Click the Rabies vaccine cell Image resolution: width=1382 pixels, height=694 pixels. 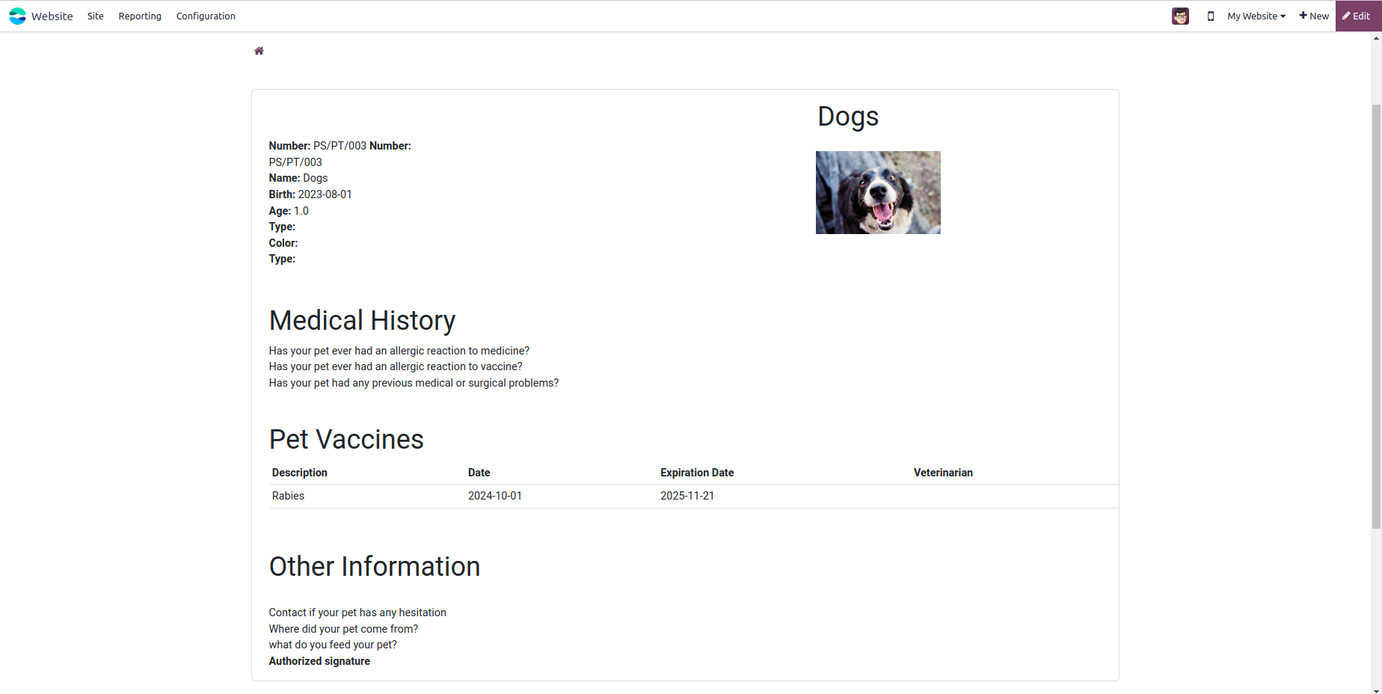point(288,496)
